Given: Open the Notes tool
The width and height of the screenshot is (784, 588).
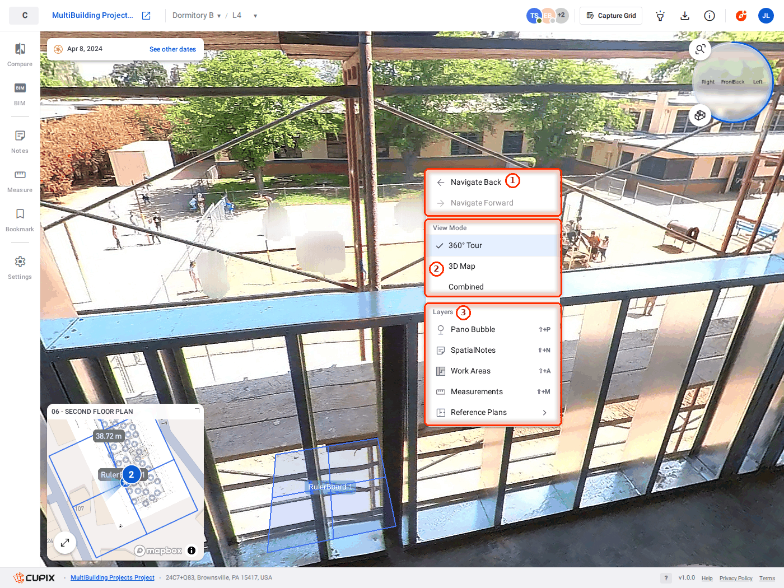Looking at the screenshot, I should pos(20,141).
